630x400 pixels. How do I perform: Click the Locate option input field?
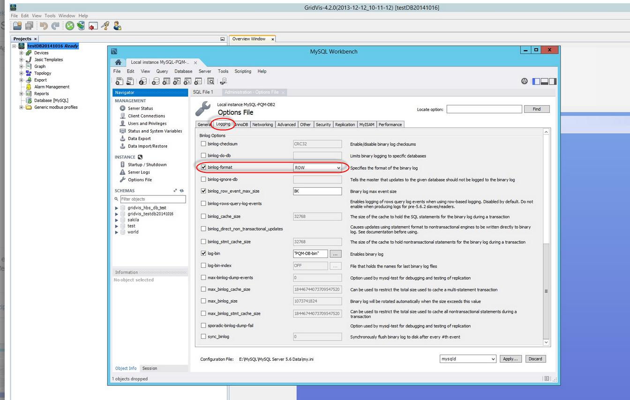tap(484, 109)
